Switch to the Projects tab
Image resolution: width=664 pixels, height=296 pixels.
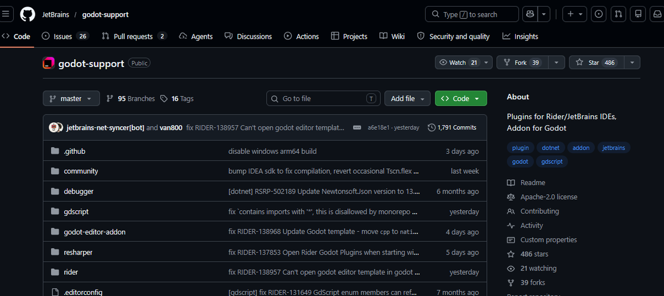[x=349, y=37]
